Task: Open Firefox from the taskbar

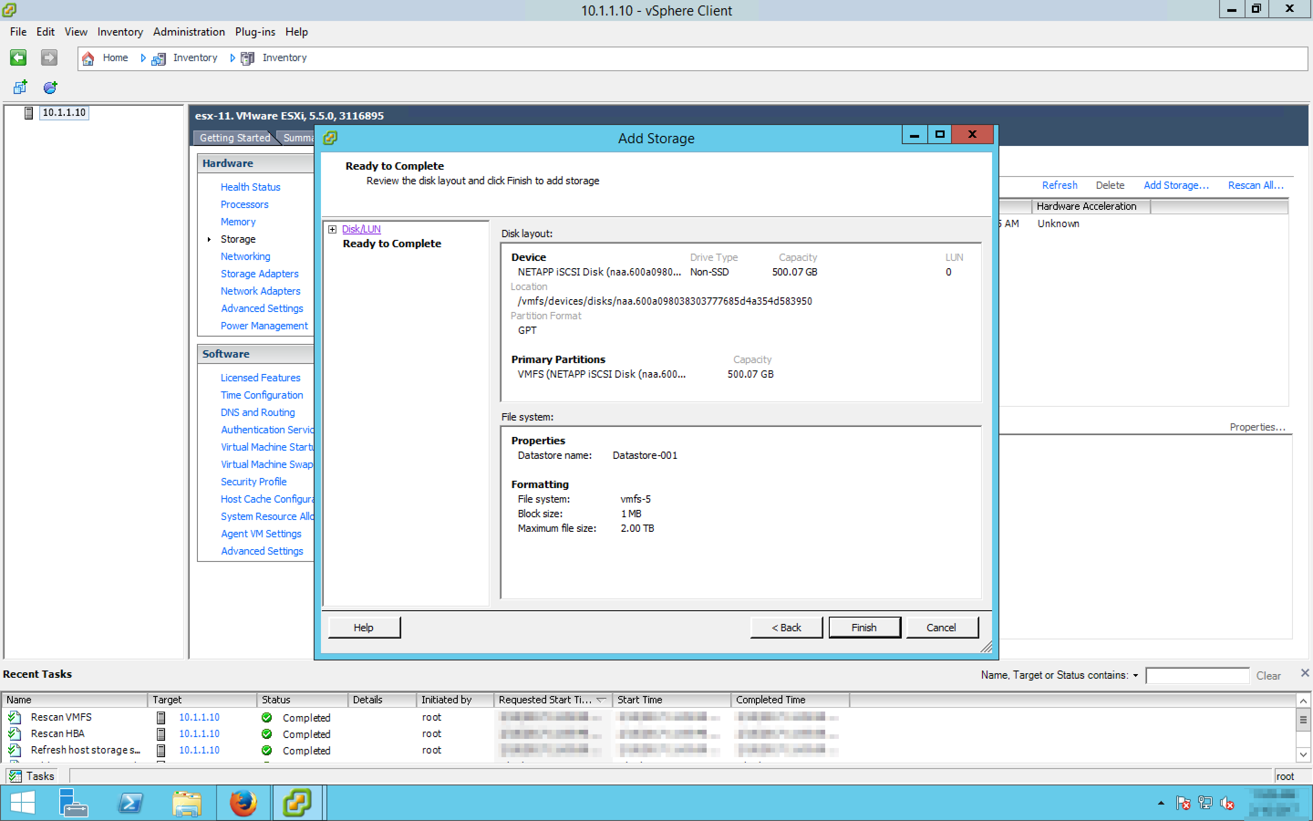Action: pyautogui.click(x=243, y=803)
